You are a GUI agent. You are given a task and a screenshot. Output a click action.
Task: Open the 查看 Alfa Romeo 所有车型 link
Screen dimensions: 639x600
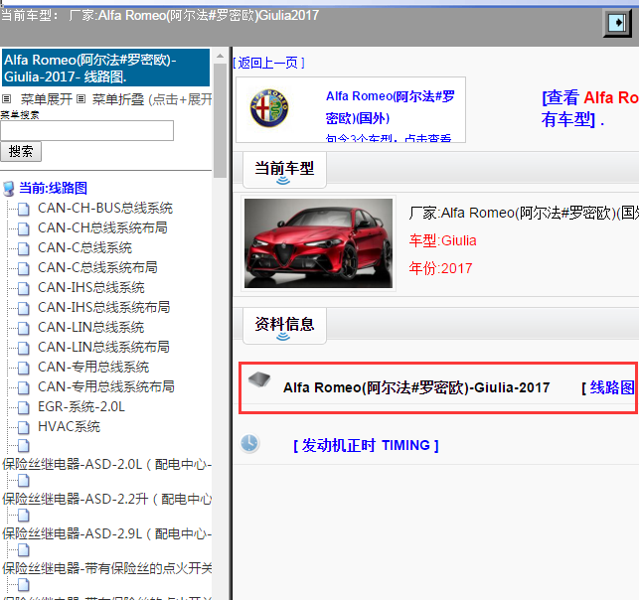[590, 108]
